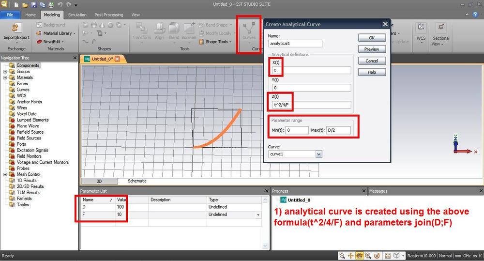Viewport: 484px width, 261px height.
Task: Select the Torus shape tool
Action: [x=110, y=25]
